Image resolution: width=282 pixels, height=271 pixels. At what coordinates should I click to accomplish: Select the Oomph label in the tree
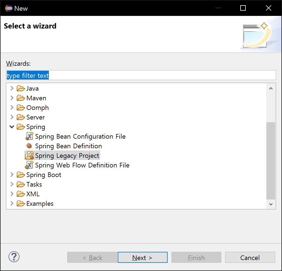click(x=37, y=108)
